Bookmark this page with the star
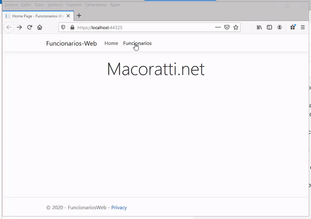 pyautogui.click(x=236, y=27)
